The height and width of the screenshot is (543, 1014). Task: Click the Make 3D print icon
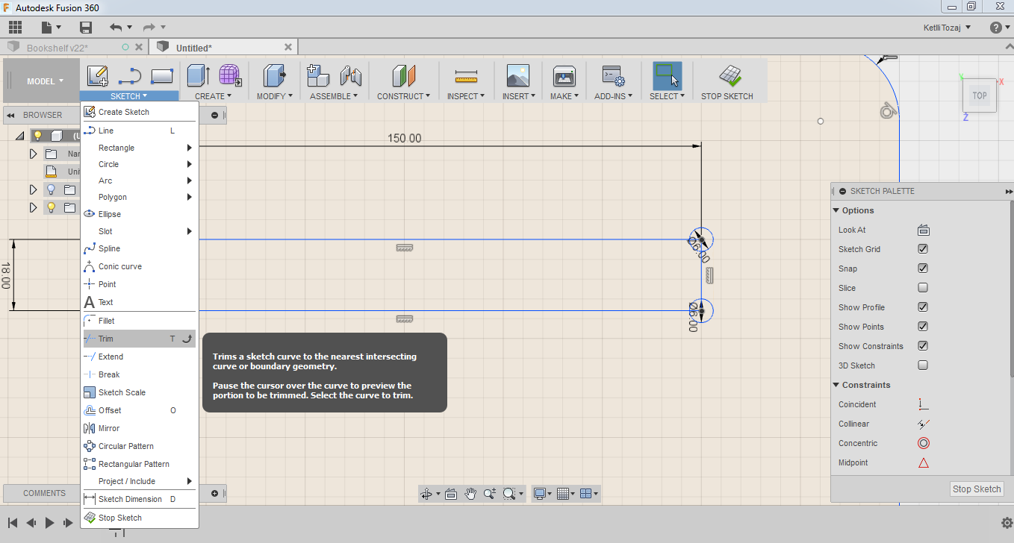click(x=564, y=75)
